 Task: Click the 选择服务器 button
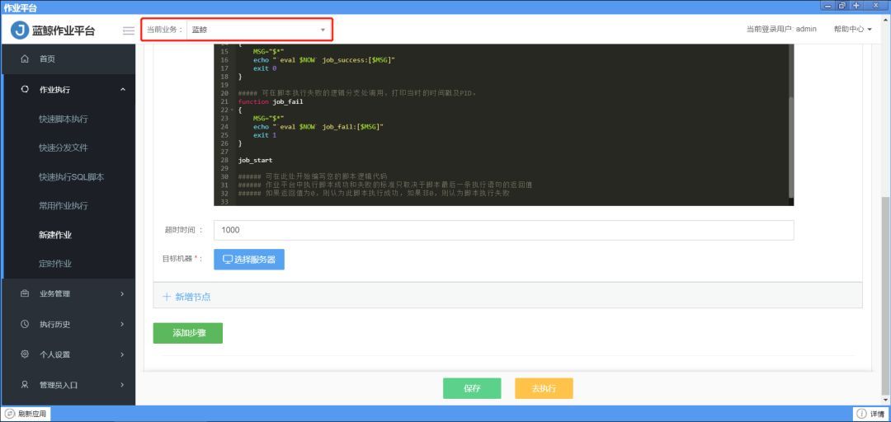click(x=249, y=260)
